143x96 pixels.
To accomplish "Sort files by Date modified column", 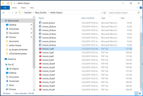I will pyautogui.click(x=88, y=18).
